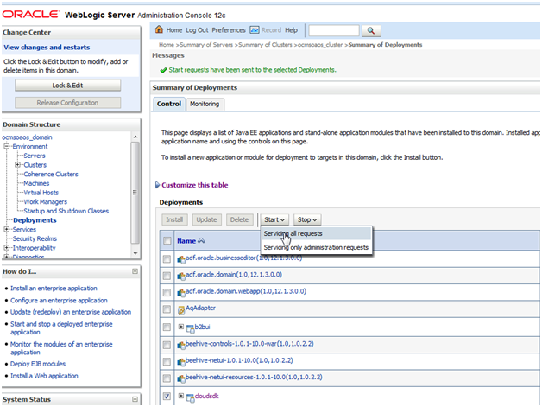The image size is (542, 407).
Task: Open Preferences in top bar
Action: click(x=229, y=30)
